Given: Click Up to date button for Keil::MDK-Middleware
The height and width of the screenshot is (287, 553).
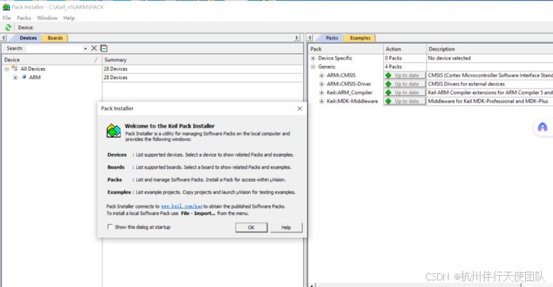Looking at the screenshot, I should click(x=405, y=101).
